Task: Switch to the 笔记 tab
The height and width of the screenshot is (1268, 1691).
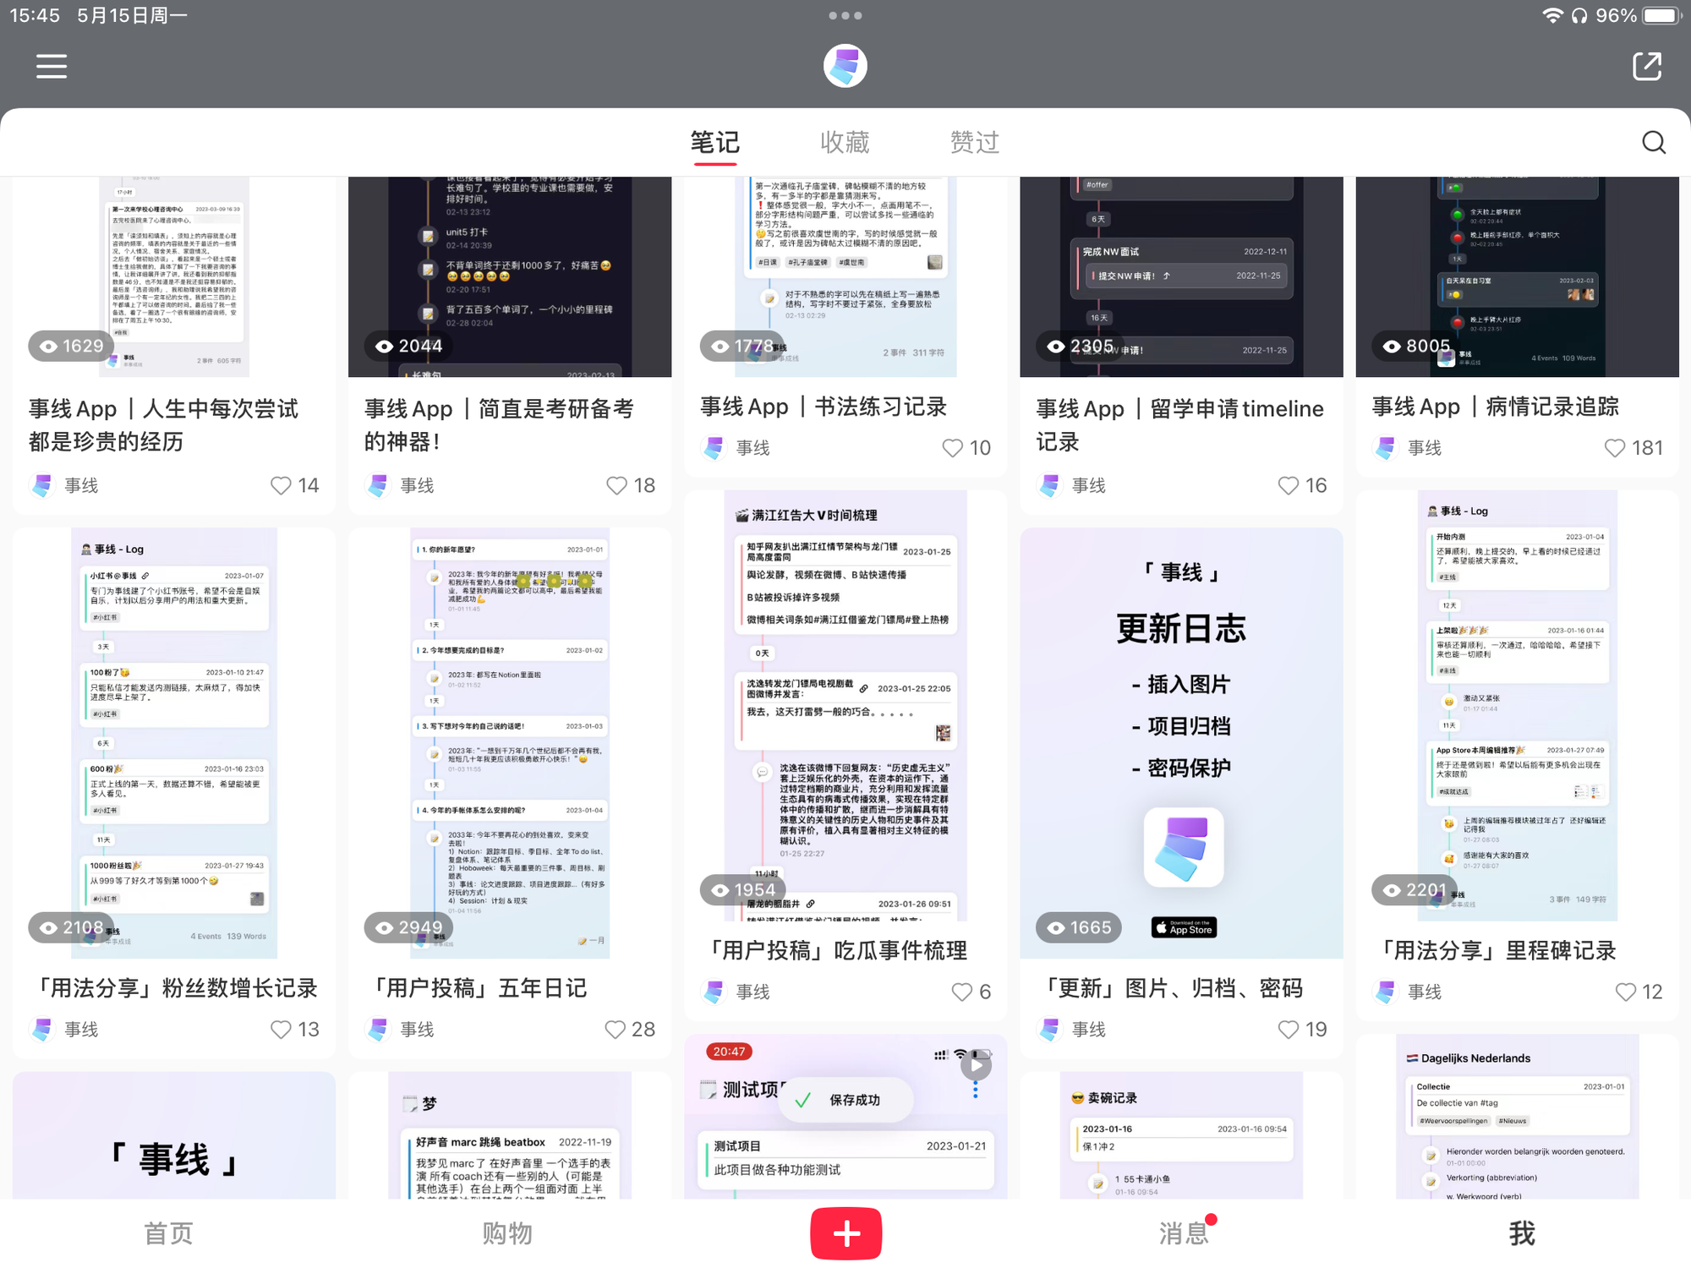Action: [715, 142]
